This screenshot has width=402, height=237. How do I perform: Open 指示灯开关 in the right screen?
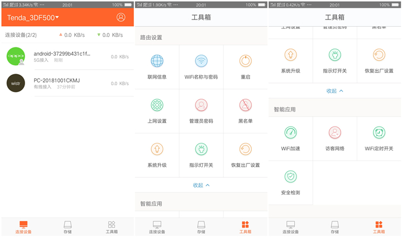(x=335, y=61)
